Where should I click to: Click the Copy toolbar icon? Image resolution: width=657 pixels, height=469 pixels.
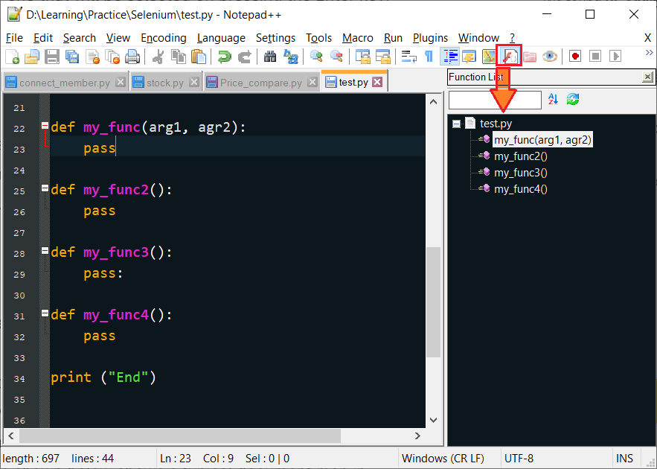tap(179, 56)
